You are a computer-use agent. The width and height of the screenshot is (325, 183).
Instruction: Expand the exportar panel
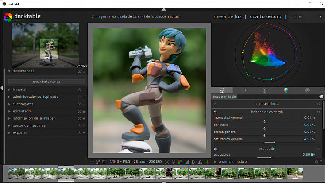coord(9,132)
